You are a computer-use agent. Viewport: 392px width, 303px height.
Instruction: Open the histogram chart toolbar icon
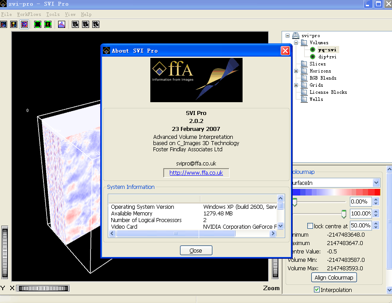(x=62, y=24)
